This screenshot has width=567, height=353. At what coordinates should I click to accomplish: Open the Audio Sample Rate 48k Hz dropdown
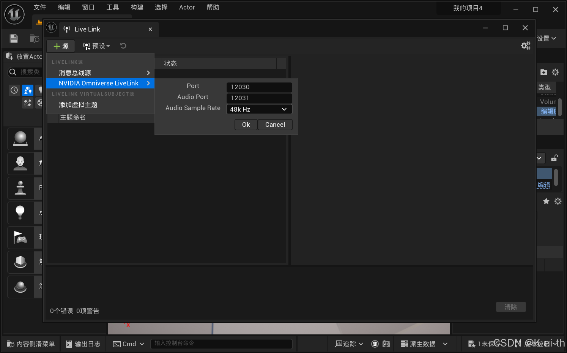tap(259, 109)
